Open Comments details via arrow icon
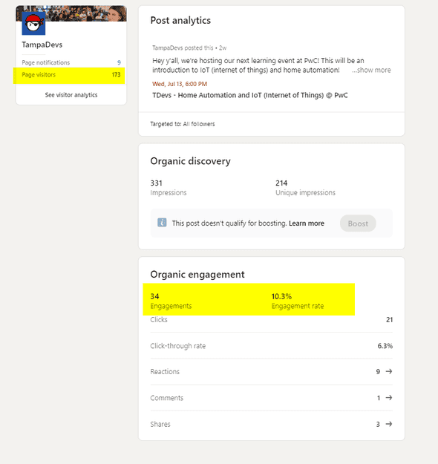Screen dimensions: 438x464 (389, 398)
